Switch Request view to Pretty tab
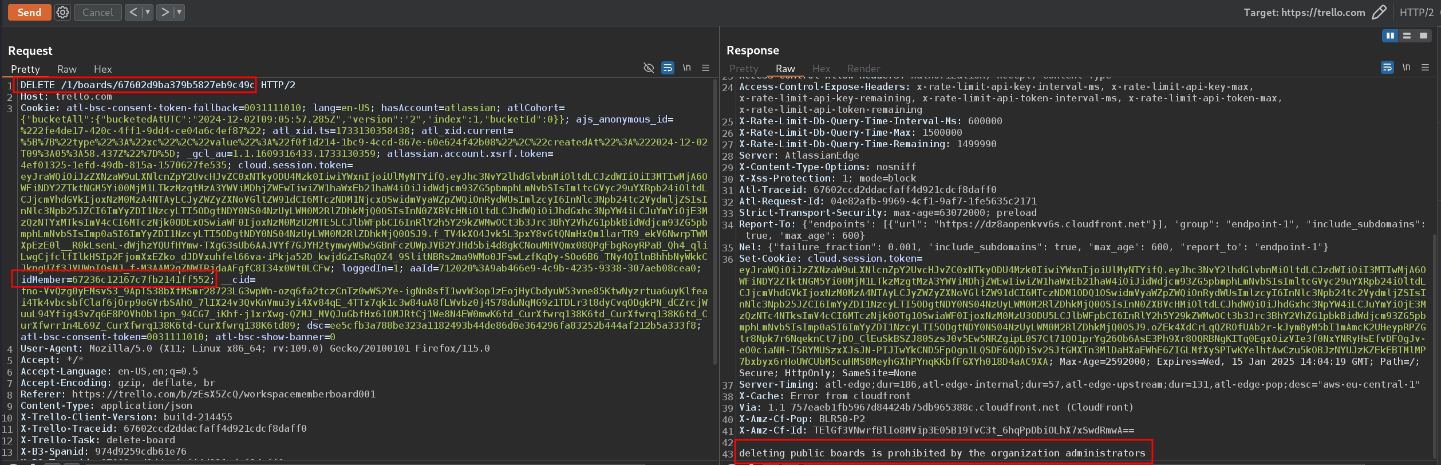 pos(25,69)
